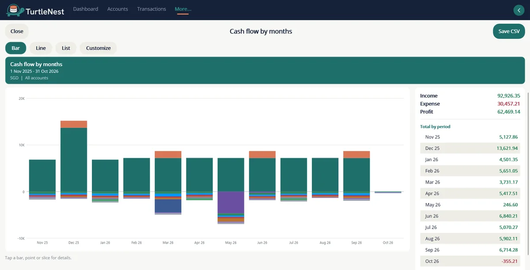Image resolution: width=530 pixels, height=270 pixels.
Task: Click the Dec 25 total row
Action: click(x=470, y=148)
